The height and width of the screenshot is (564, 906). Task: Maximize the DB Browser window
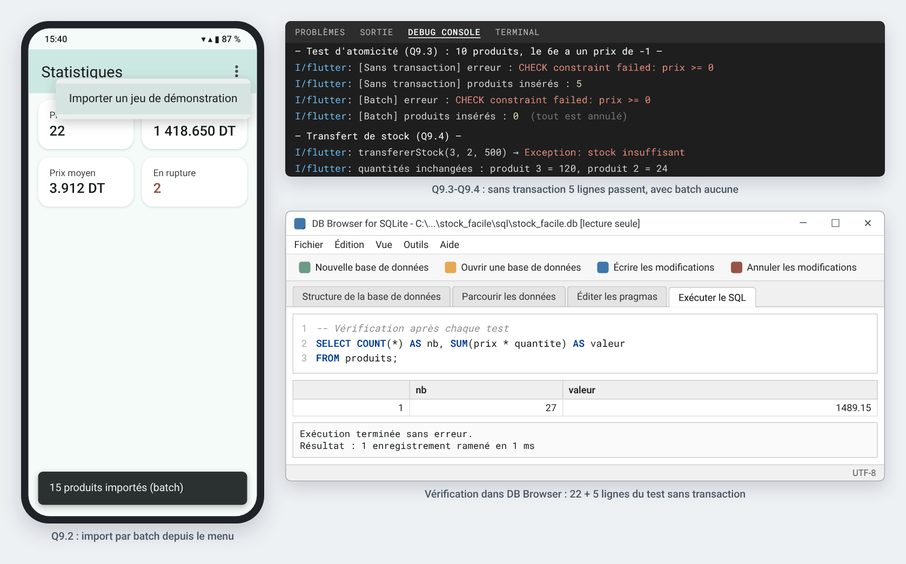coord(835,223)
